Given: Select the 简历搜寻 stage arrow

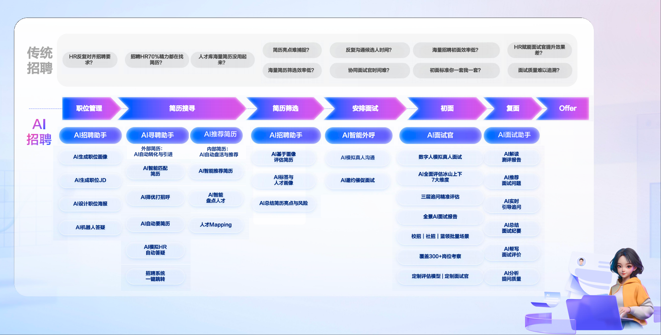Looking at the screenshot, I should (x=182, y=108).
